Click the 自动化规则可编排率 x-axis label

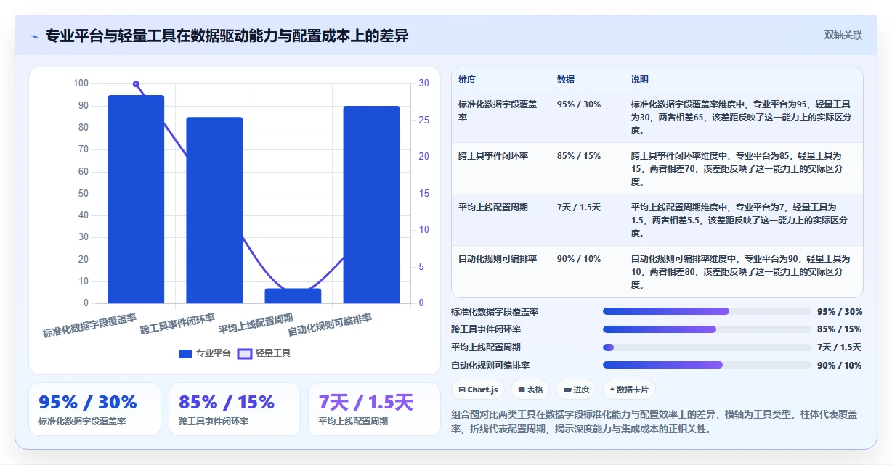point(331,325)
